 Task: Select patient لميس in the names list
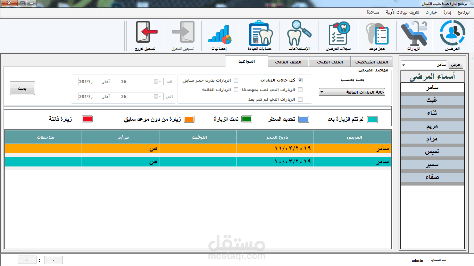click(x=432, y=152)
